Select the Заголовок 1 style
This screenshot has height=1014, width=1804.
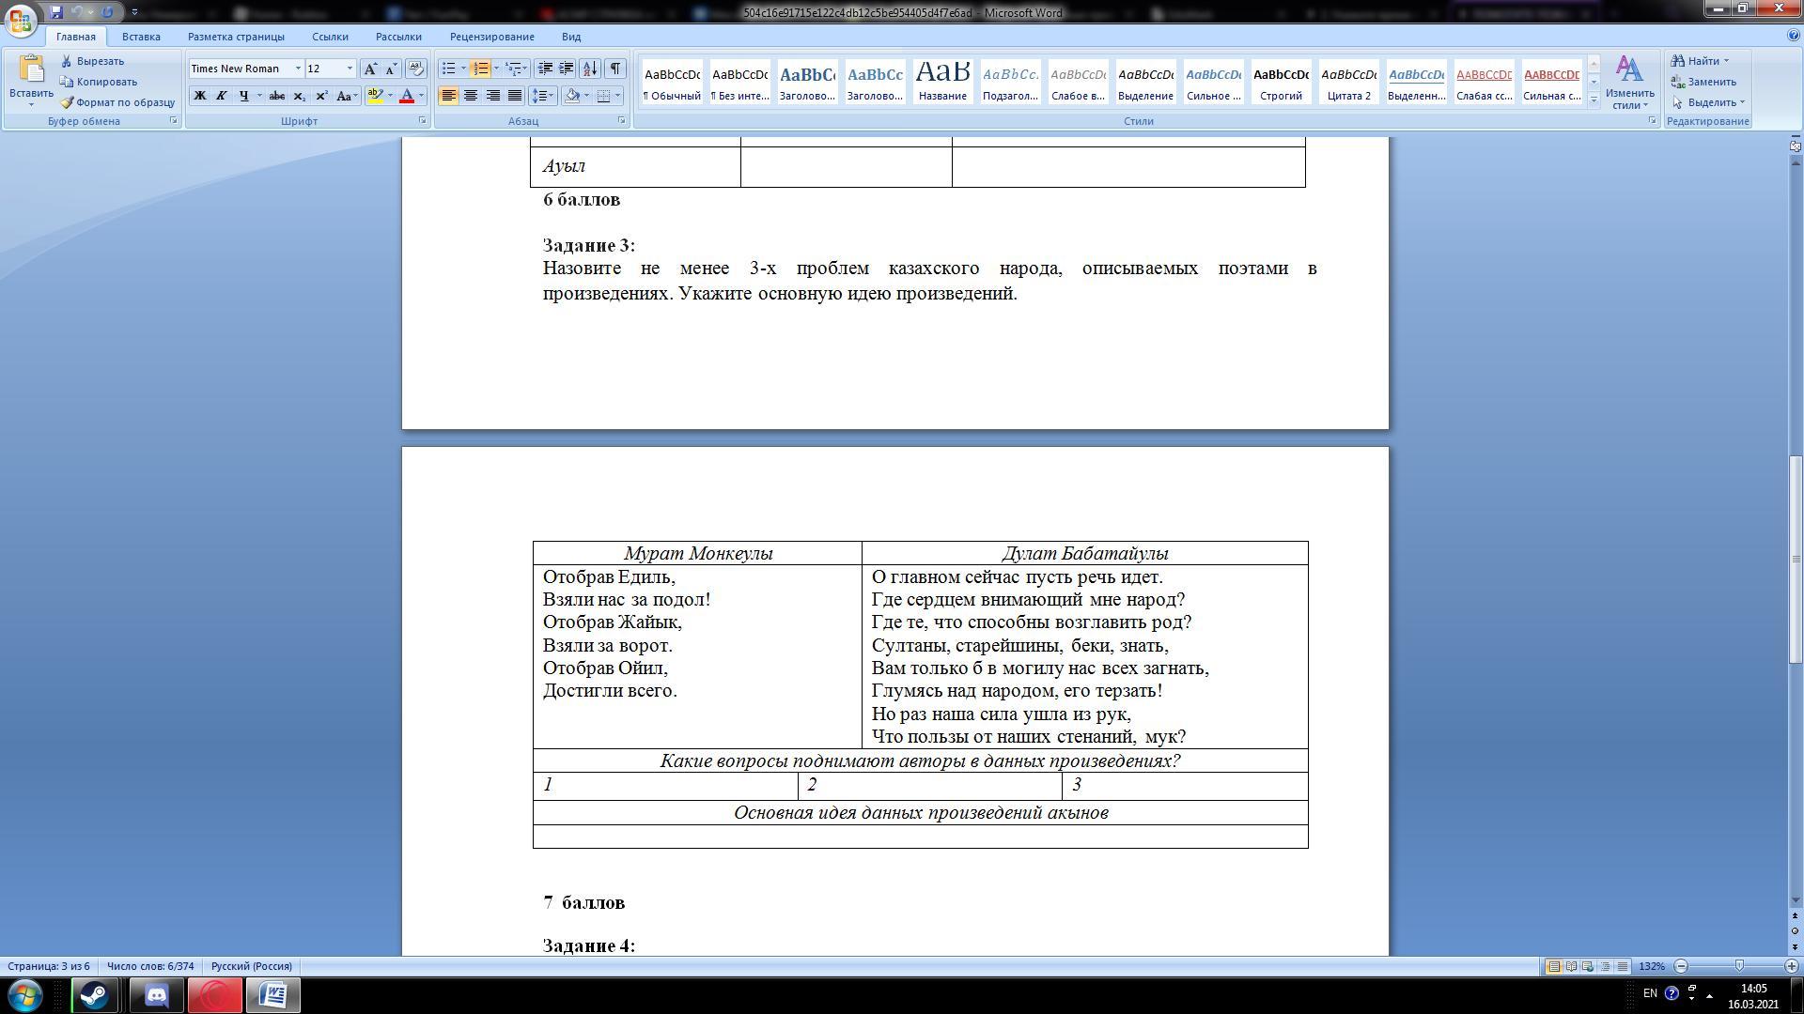click(x=807, y=82)
